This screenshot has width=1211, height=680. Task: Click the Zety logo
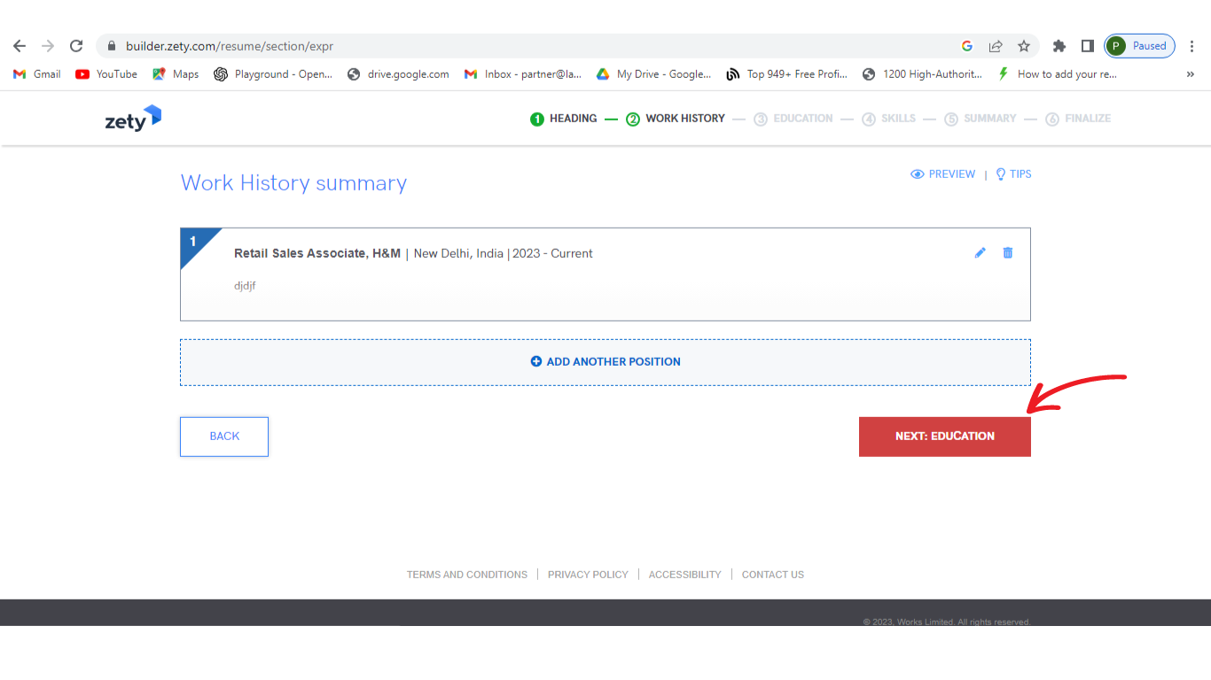point(133,119)
